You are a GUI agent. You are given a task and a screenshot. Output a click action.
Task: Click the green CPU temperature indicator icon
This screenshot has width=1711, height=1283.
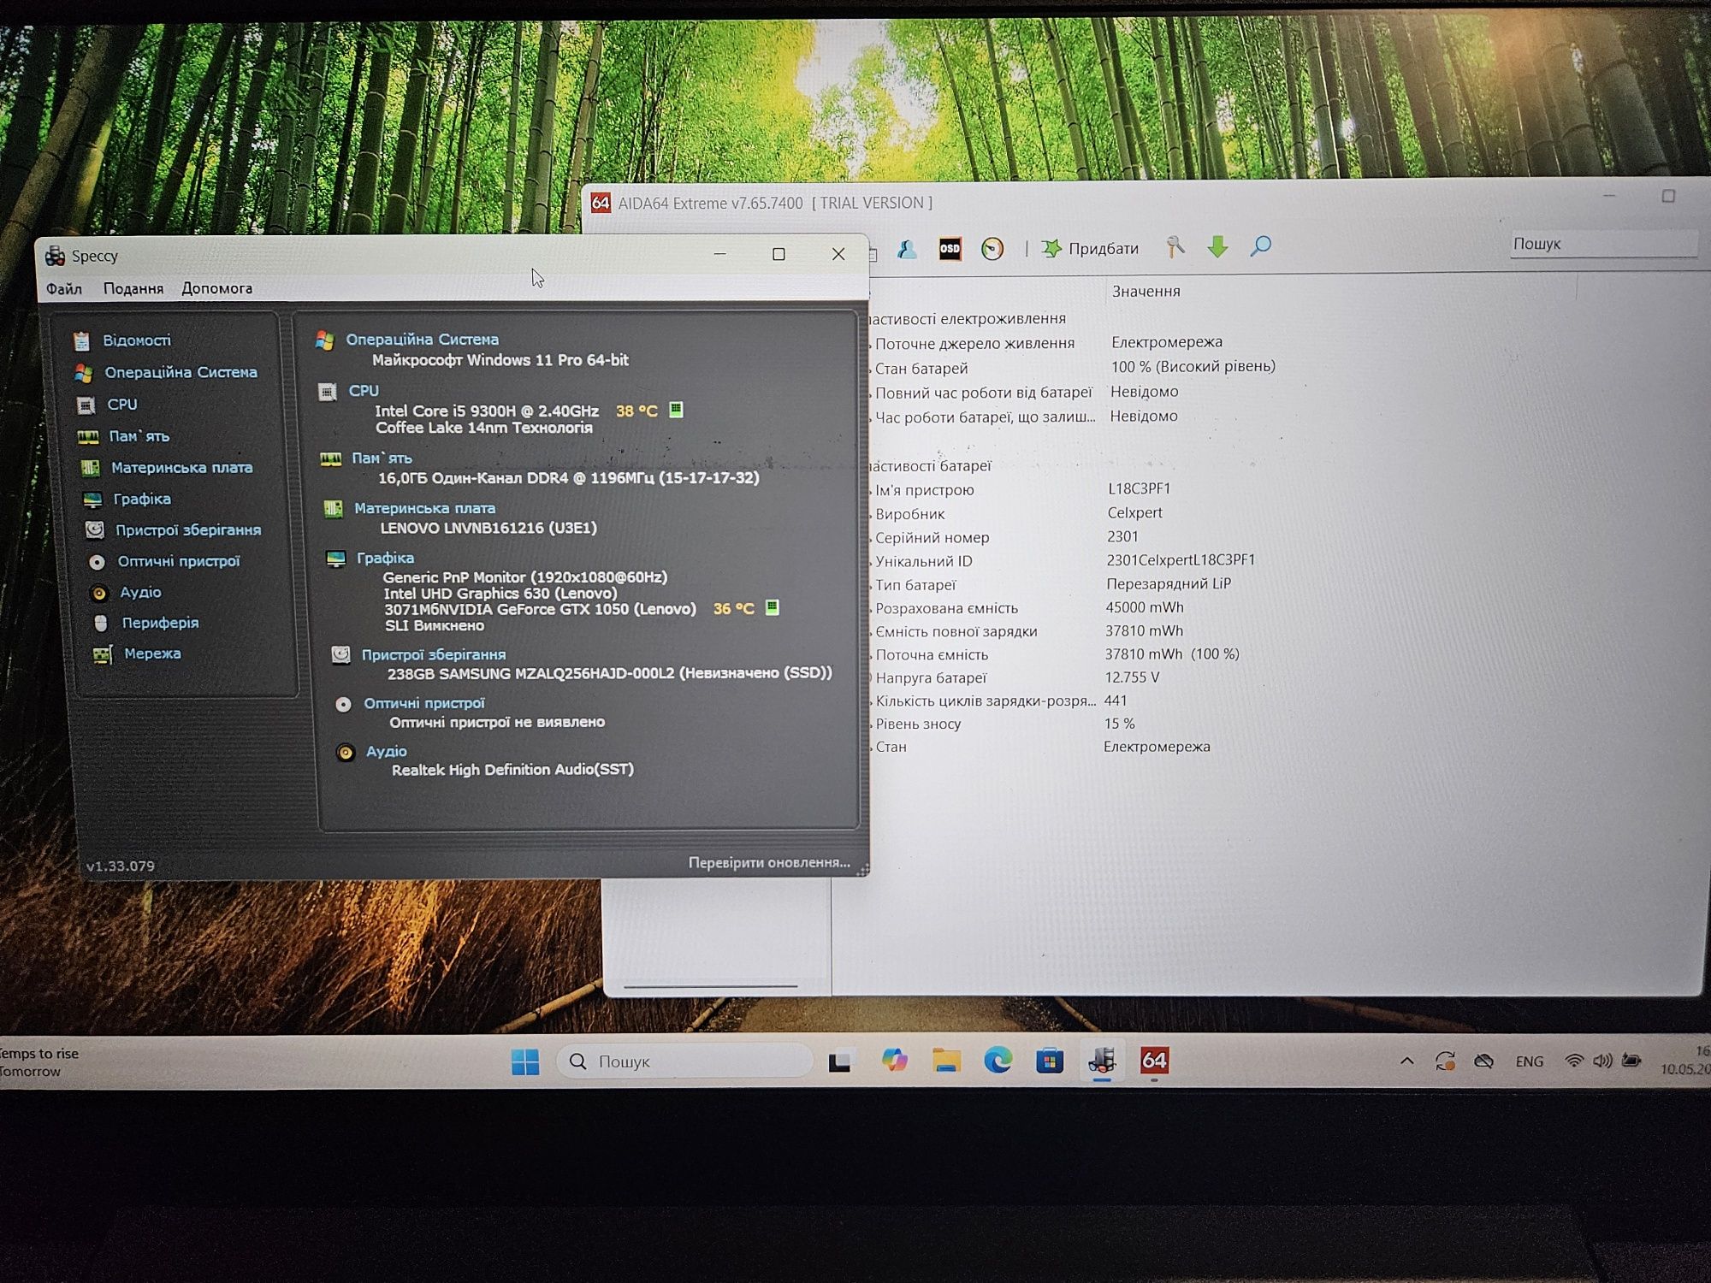[676, 410]
